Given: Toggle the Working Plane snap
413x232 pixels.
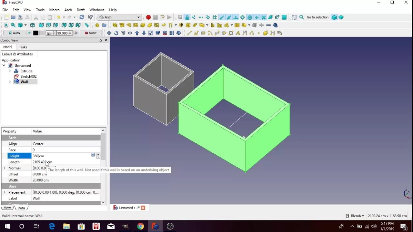Looking at the screenshot, I should 284,17.
